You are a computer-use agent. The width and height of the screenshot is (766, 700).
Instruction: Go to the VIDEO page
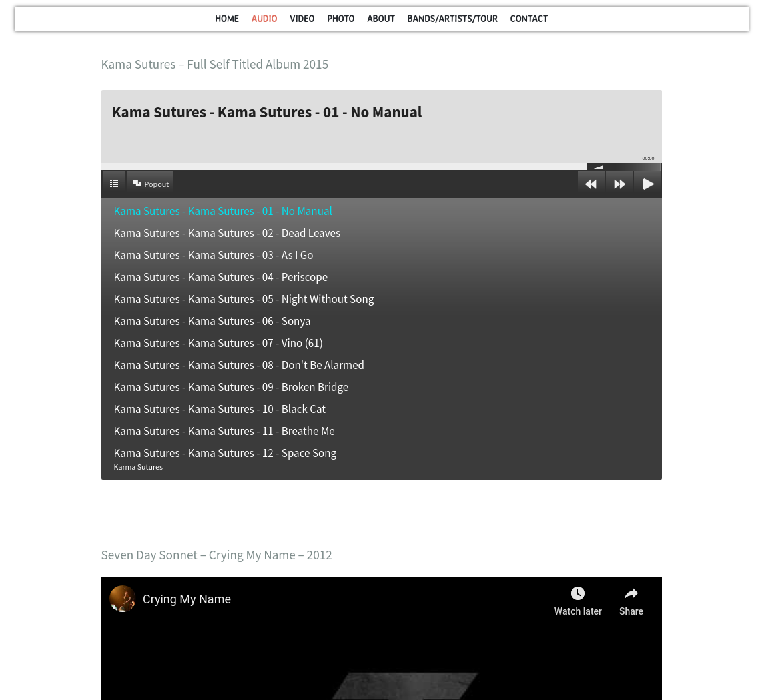click(x=302, y=19)
